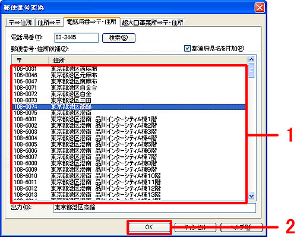Select row 108-6002 品川インターシティA棟2階
Screen dimensions: 297x237
click(x=129, y=125)
